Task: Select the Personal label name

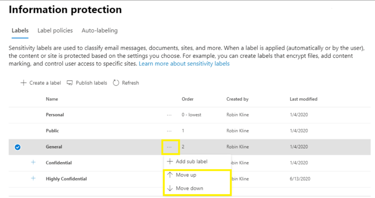Action: 55,115
